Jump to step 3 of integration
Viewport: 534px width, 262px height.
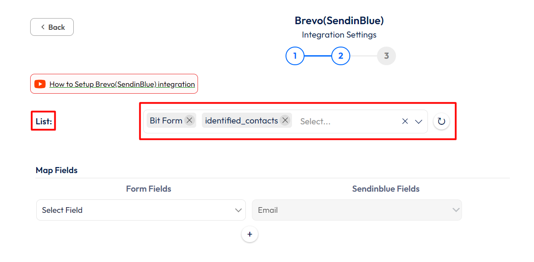(386, 56)
